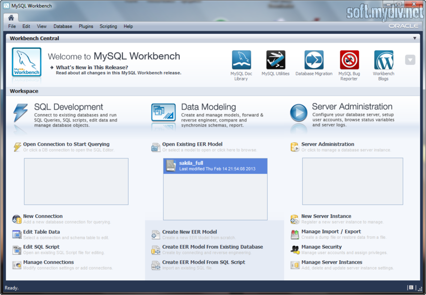Click the Manage Connections link

49,262
